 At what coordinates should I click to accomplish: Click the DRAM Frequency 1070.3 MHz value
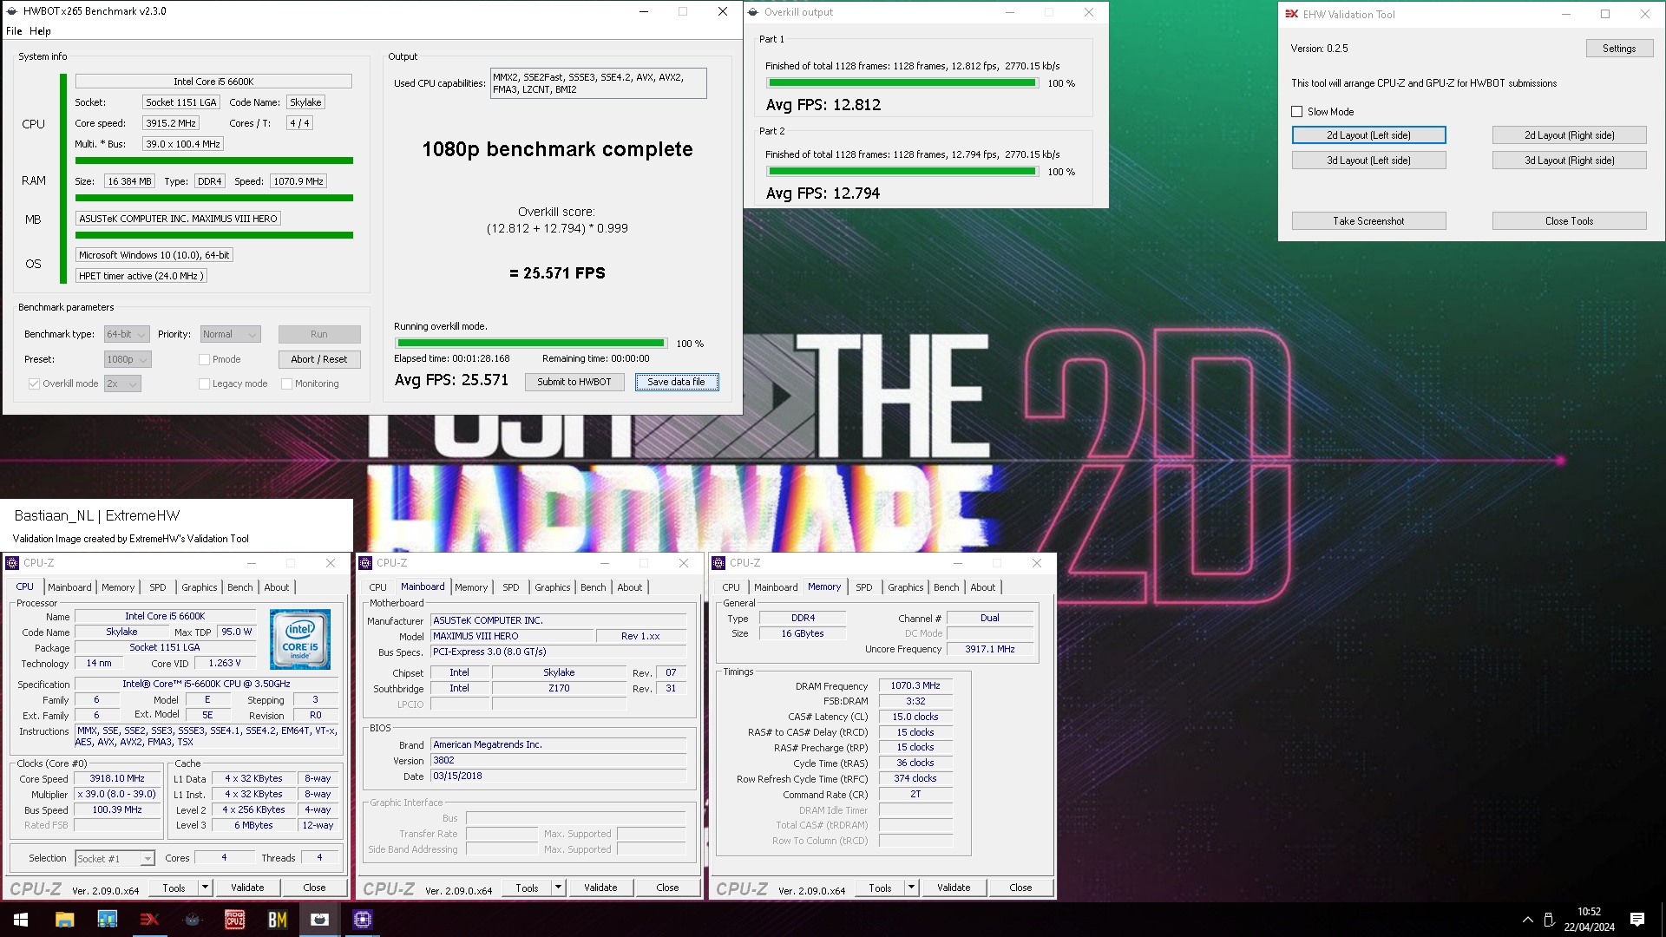915,685
